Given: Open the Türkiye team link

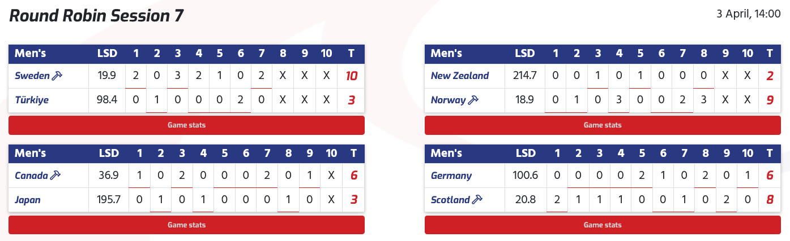Looking at the screenshot, I should pyautogui.click(x=32, y=100).
